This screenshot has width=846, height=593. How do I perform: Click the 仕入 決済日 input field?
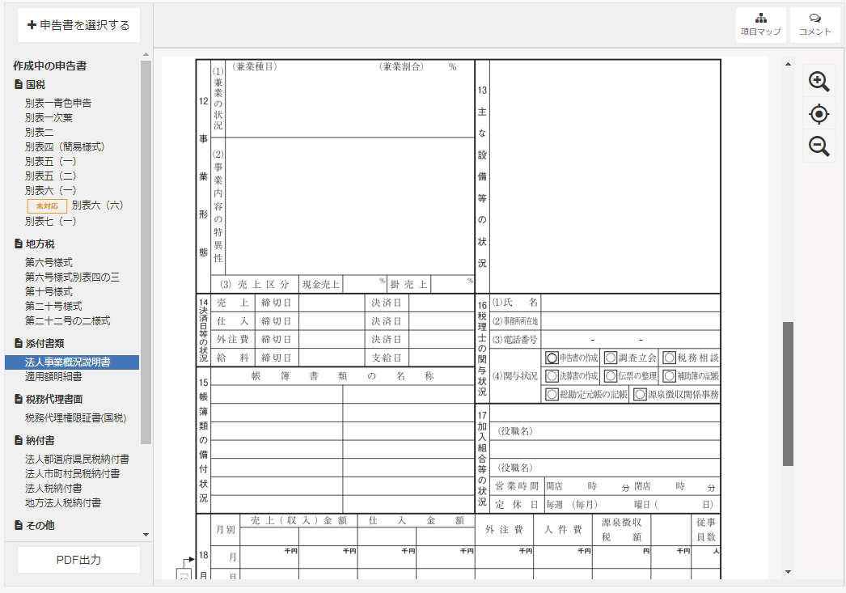(x=442, y=321)
